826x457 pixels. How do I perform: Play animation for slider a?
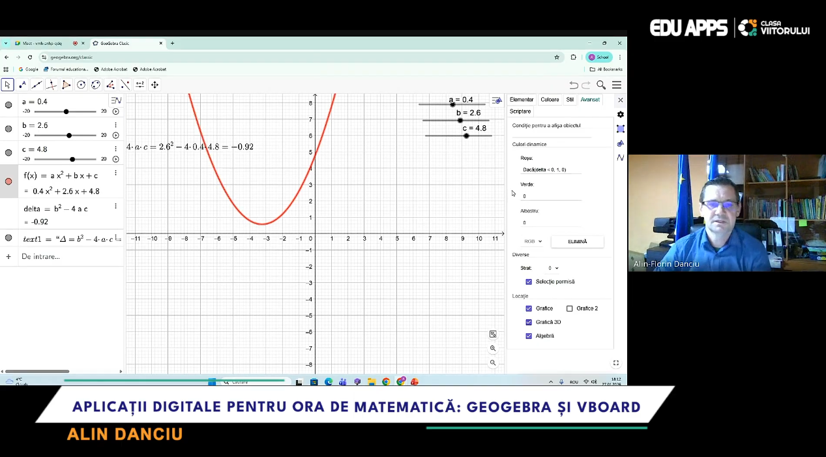pyautogui.click(x=116, y=111)
